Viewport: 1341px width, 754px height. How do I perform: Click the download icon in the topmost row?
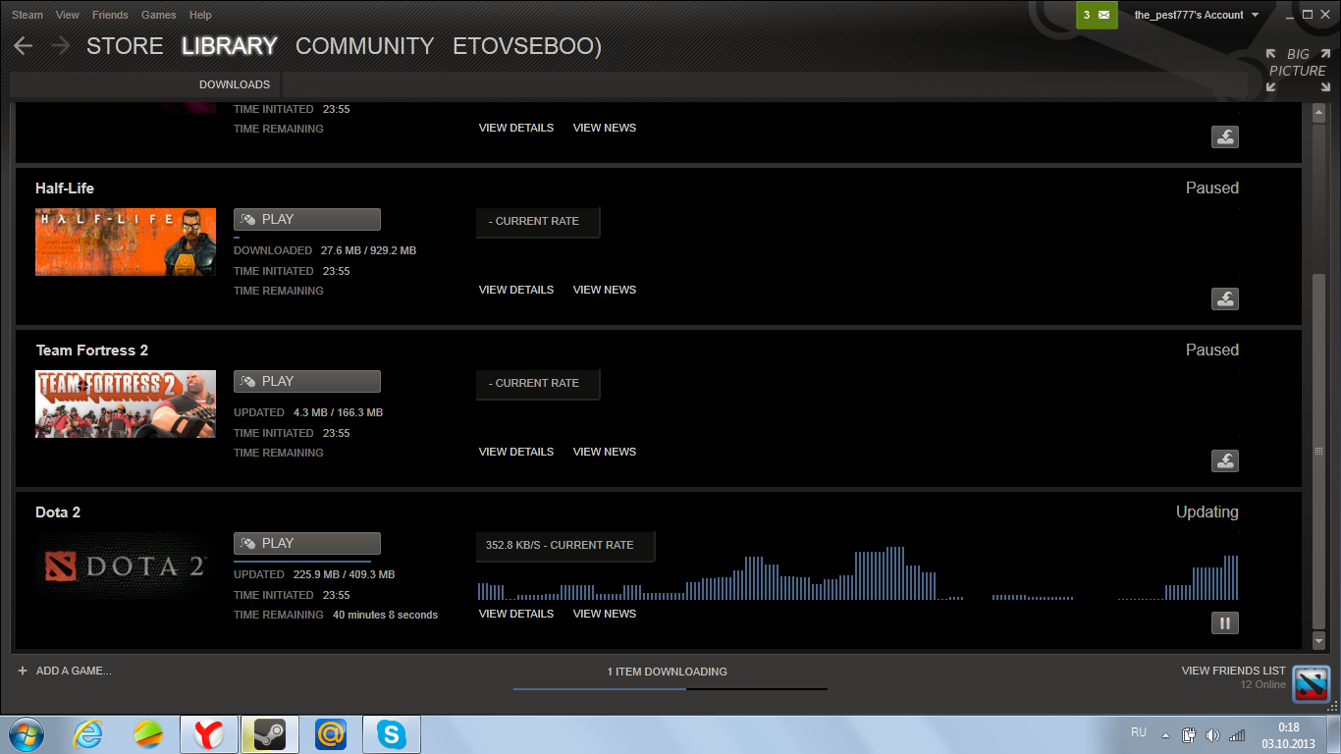[x=1225, y=137]
